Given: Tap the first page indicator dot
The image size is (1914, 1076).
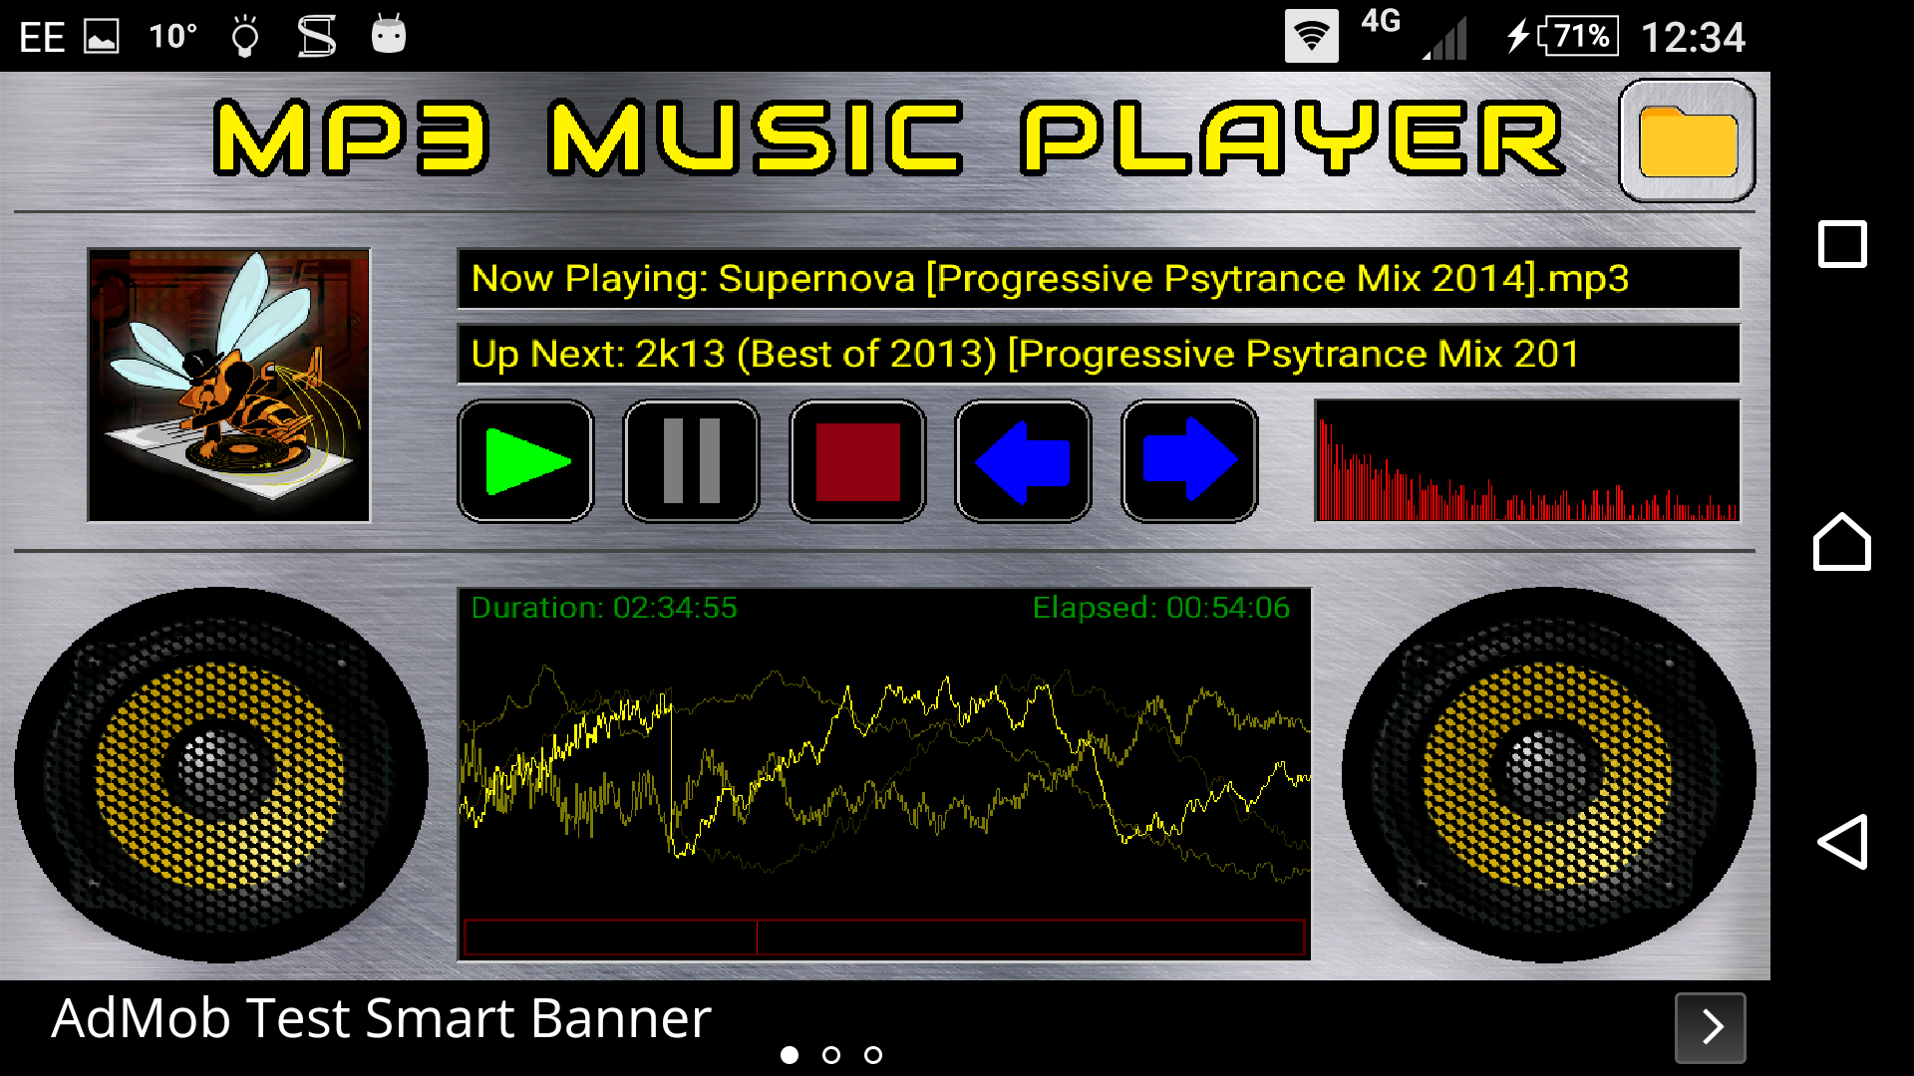Looking at the screenshot, I should click(790, 1054).
